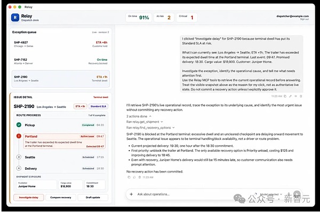The height and width of the screenshot is (212, 320).
Task: Click the Delivery route step row
Action: (x=61, y=168)
